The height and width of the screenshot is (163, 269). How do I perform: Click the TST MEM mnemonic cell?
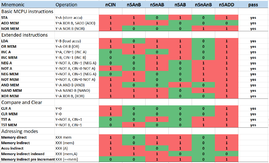[x=10, y=125]
